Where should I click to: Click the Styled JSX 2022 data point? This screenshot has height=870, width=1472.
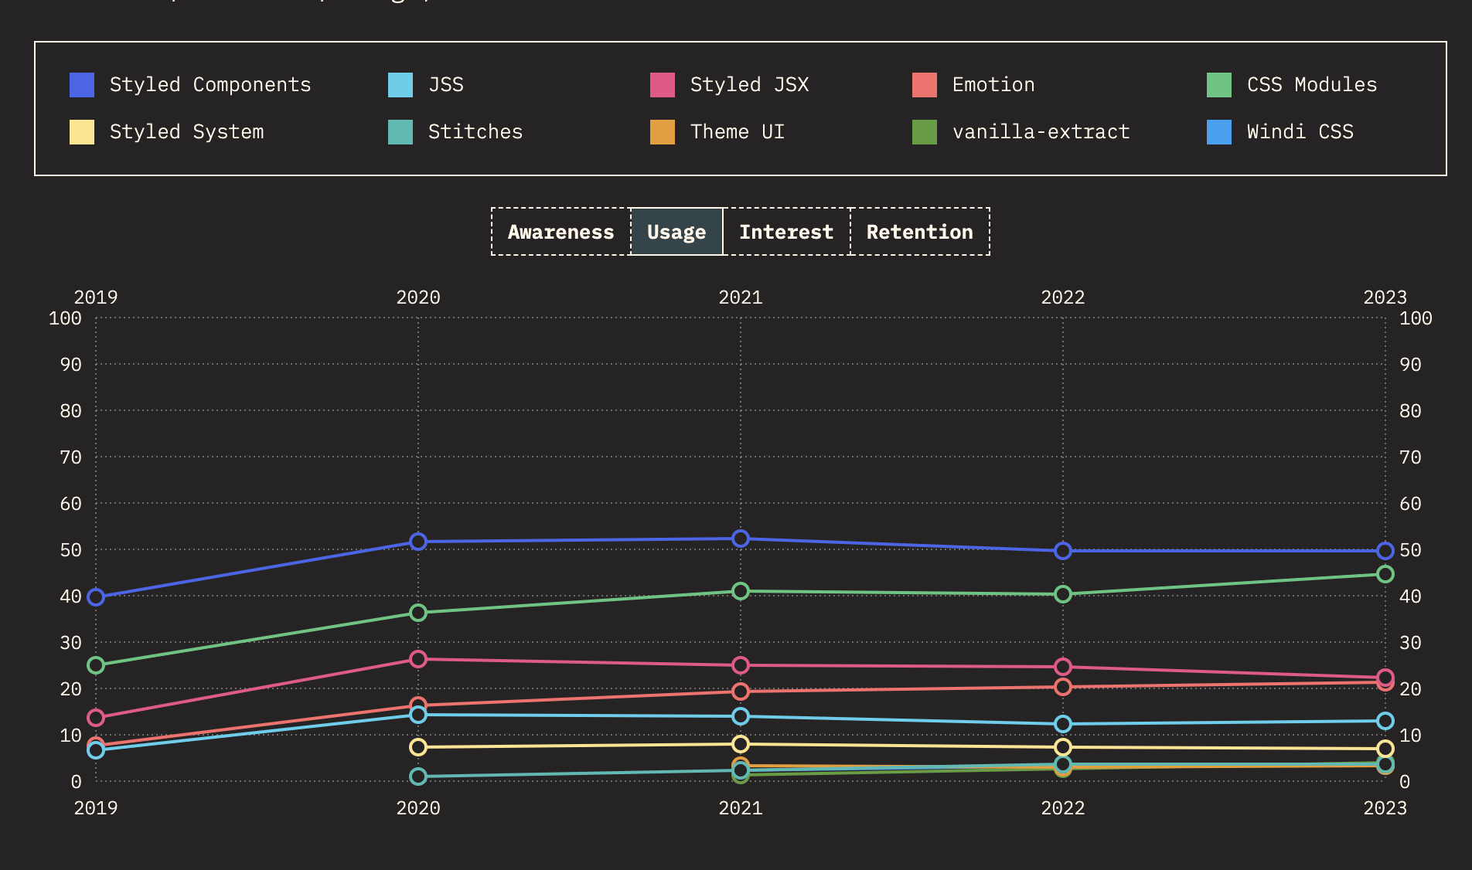(1063, 667)
